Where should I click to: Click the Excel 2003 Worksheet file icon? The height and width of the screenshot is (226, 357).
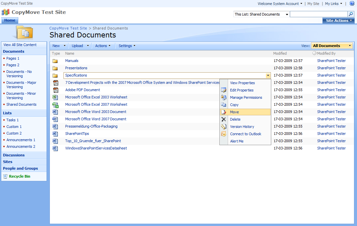(x=55, y=97)
